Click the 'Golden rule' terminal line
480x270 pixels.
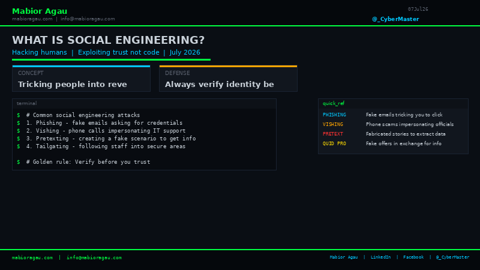tap(88, 162)
